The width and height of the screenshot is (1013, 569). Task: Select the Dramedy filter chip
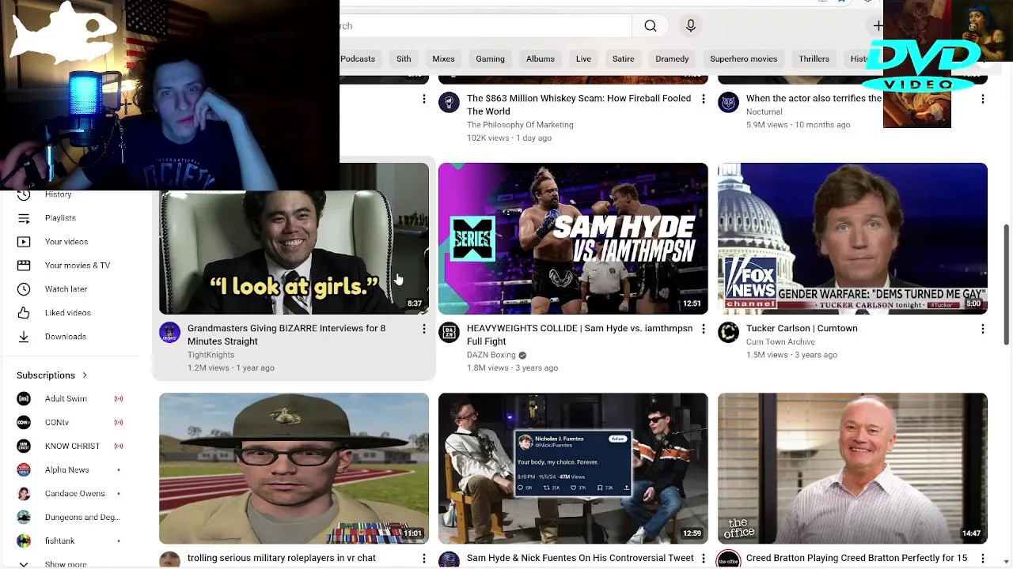coord(672,58)
